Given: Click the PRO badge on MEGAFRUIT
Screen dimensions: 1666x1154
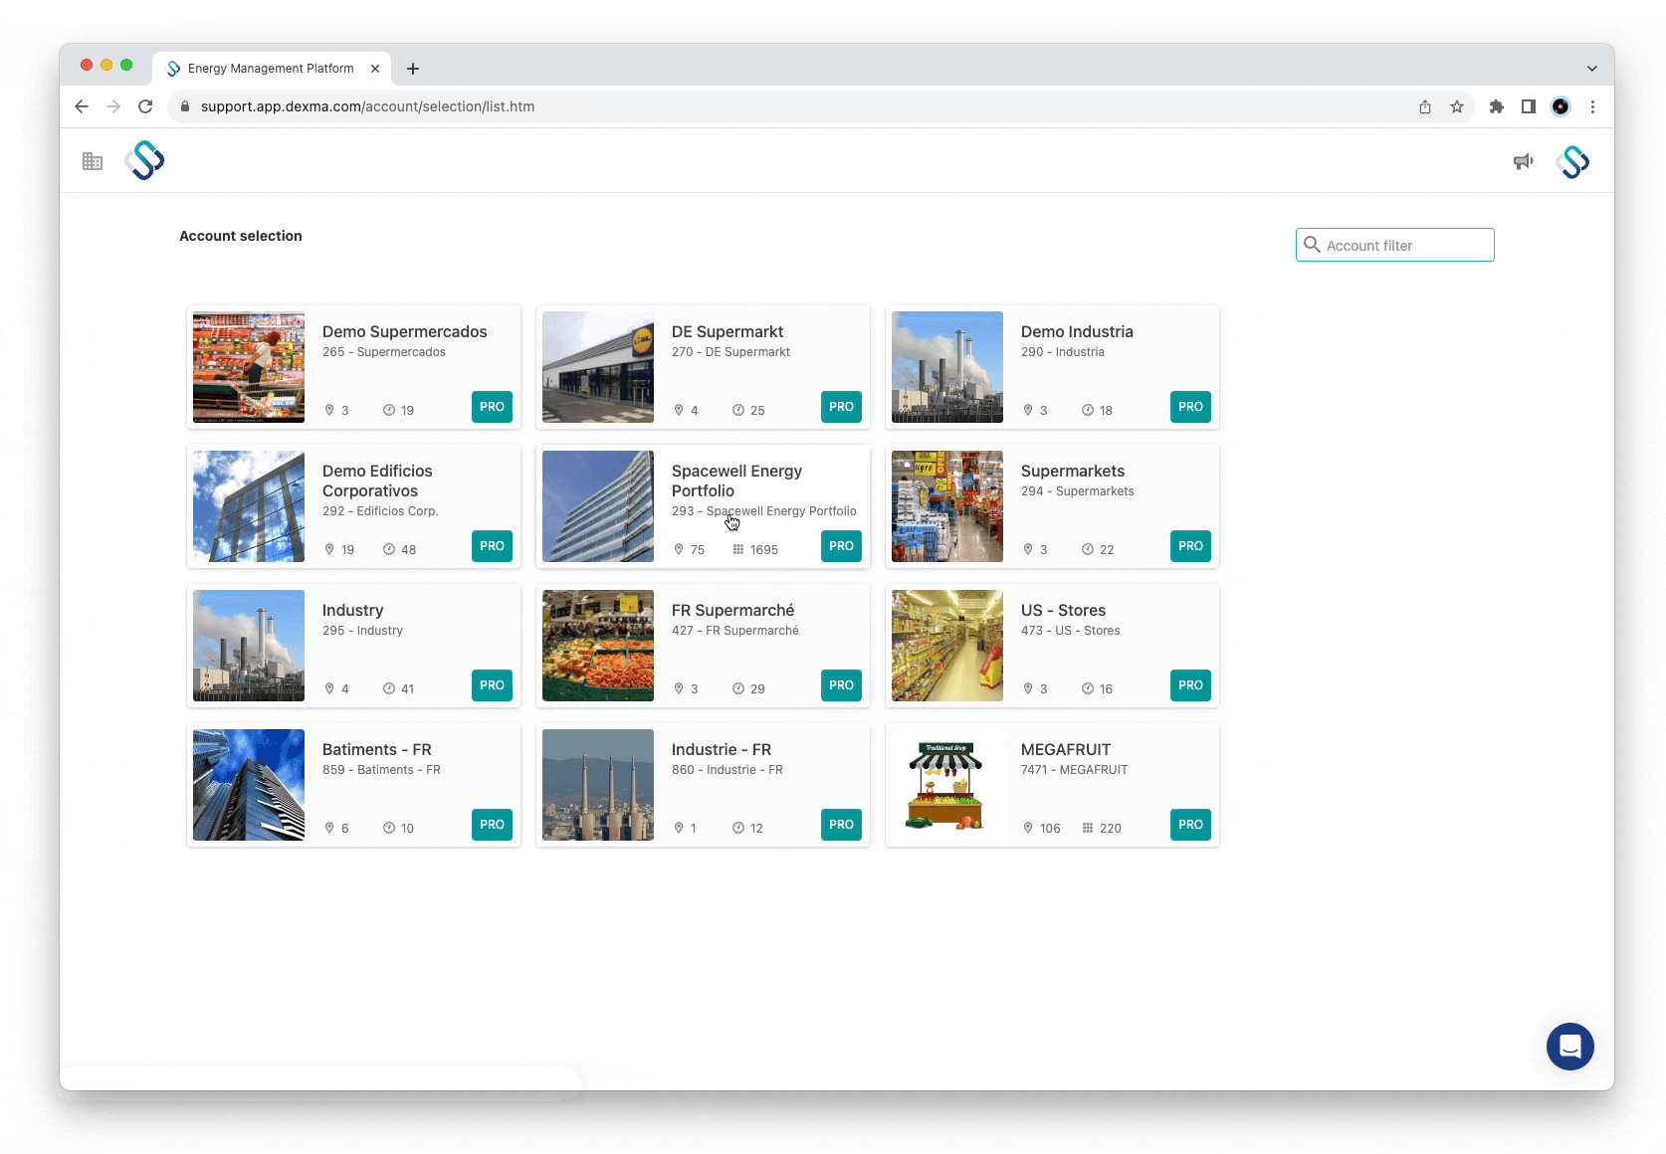Looking at the screenshot, I should pos(1190,824).
